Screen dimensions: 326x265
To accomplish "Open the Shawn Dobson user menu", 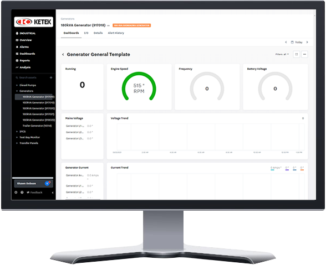I will pyautogui.click(x=33, y=184).
